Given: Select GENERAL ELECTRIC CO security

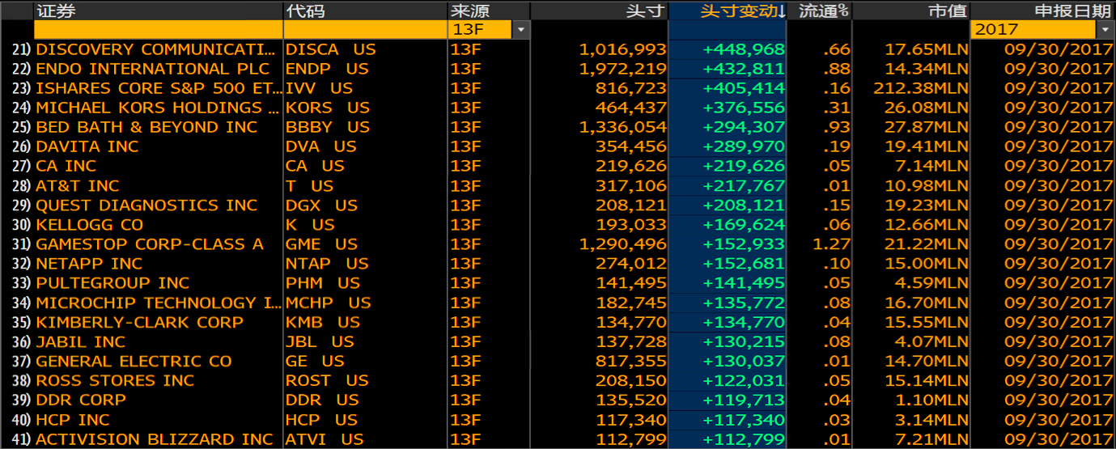Looking at the screenshot, I should [x=134, y=361].
